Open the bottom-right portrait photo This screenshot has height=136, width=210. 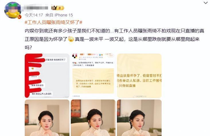(139, 118)
